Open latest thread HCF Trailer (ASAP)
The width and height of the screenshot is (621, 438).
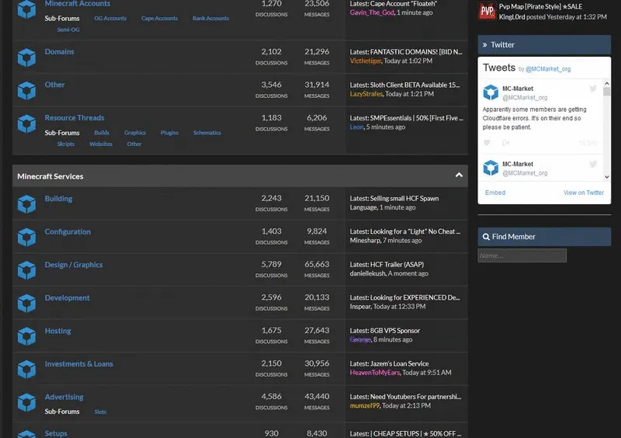pyautogui.click(x=397, y=264)
